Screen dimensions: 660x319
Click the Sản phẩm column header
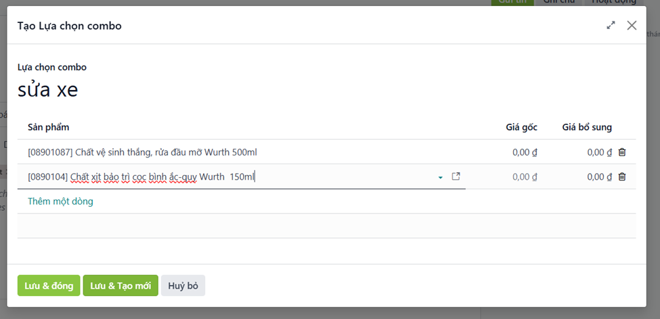point(49,127)
